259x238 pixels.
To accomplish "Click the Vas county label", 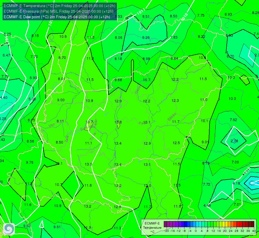I will pos(52,126).
